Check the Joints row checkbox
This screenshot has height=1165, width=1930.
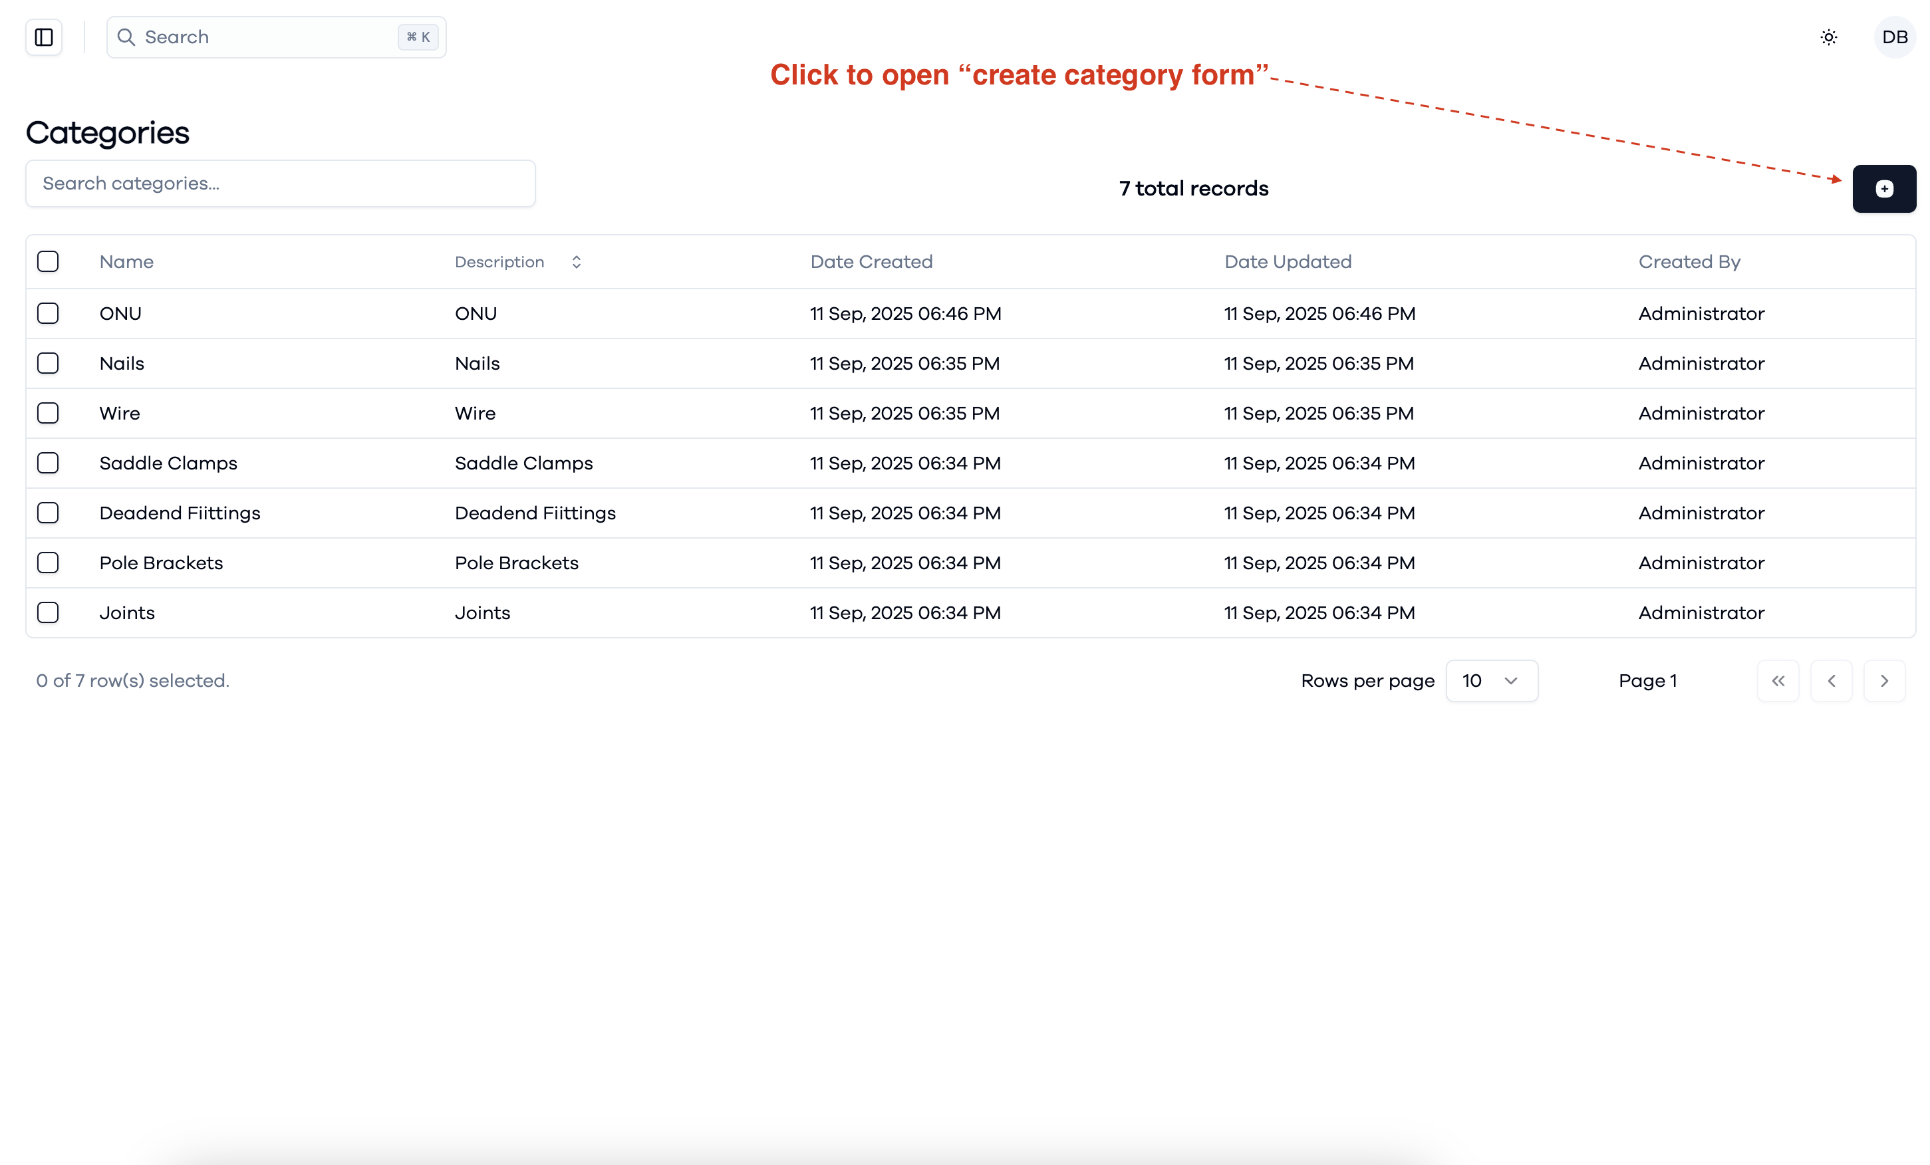pos(48,612)
